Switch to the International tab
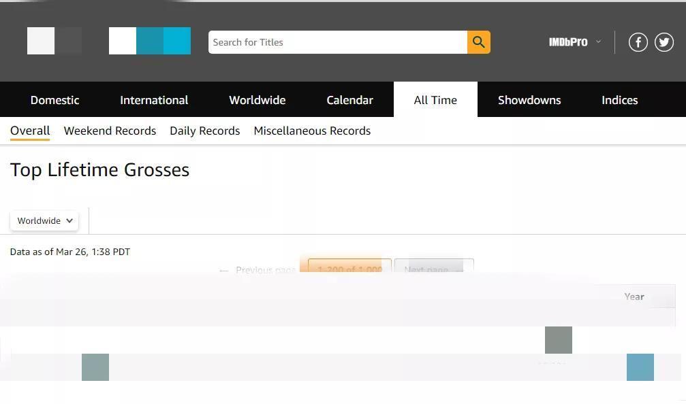The width and height of the screenshot is (686, 404). (154, 100)
